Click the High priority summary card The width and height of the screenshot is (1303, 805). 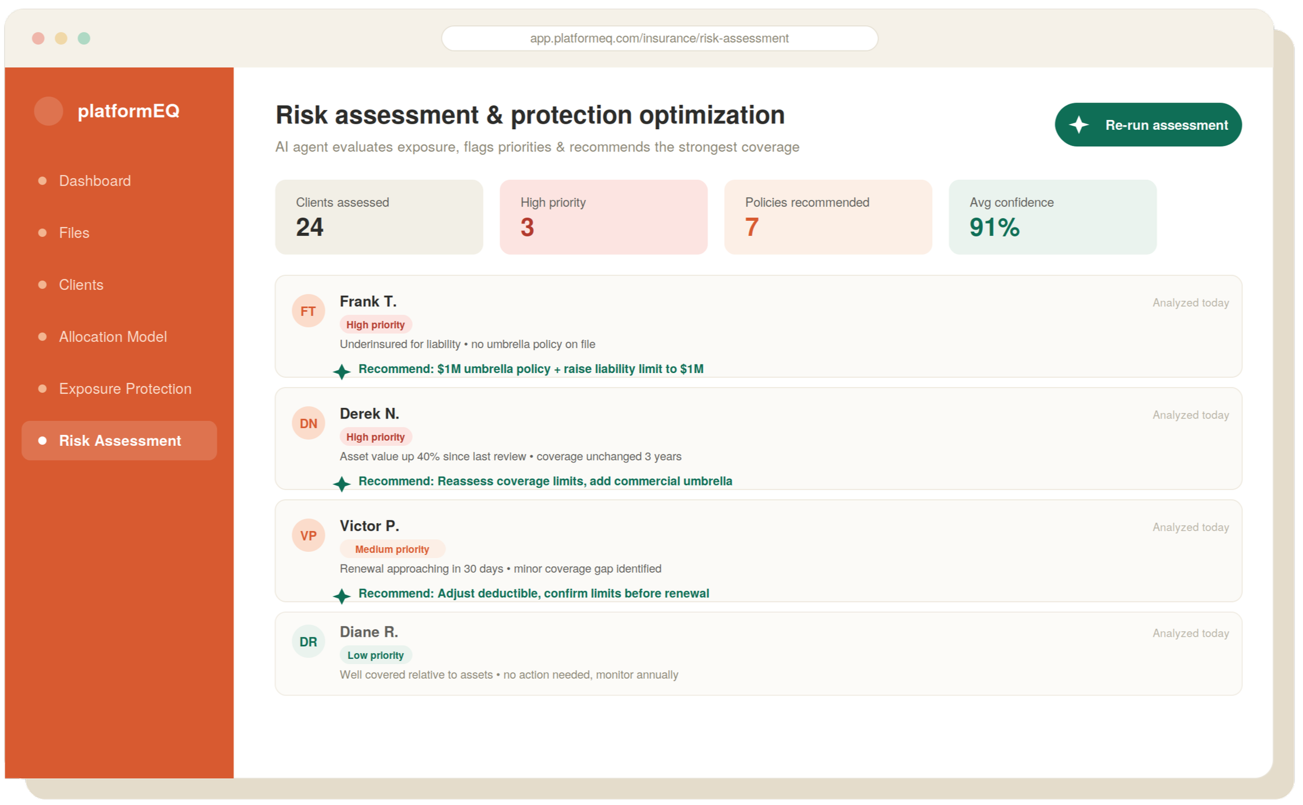point(603,217)
